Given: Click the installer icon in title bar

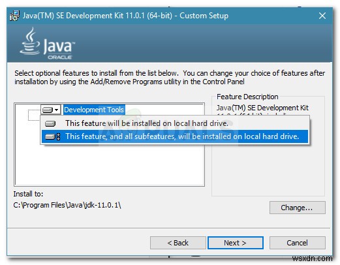Looking at the screenshot, I should (x=15, y=16).
